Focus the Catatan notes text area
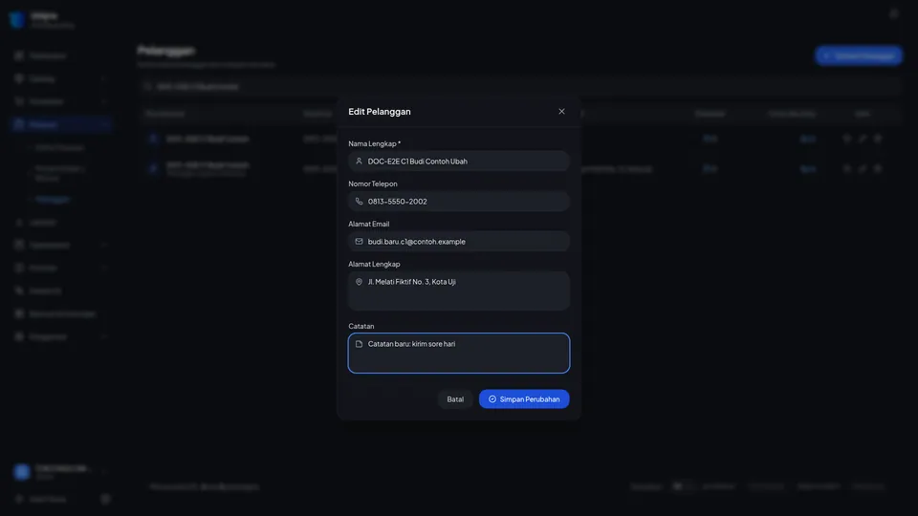Screen dimensions: 918x516 click(x=458, y=353)
